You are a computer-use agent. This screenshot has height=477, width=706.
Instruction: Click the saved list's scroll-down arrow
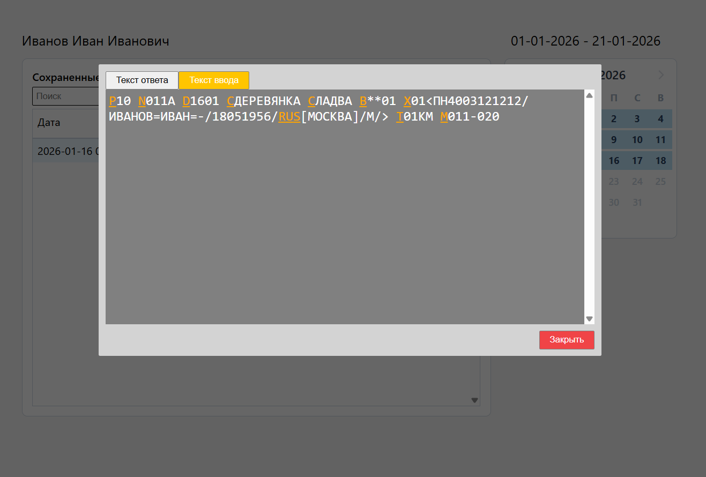(474, 400)
